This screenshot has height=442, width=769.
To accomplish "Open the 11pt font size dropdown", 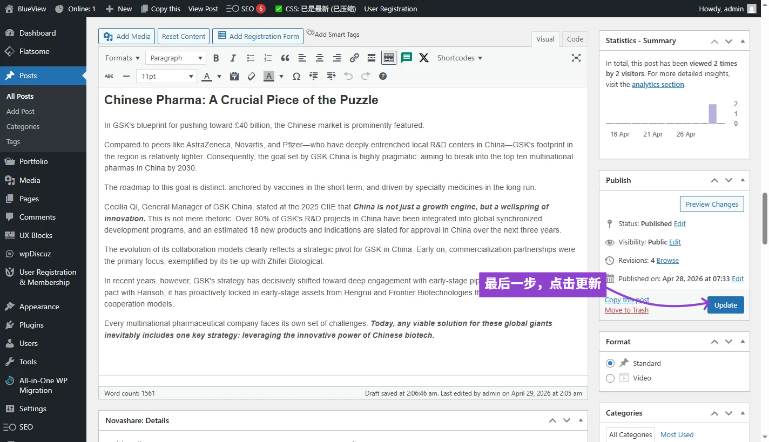I will [166, 76].
